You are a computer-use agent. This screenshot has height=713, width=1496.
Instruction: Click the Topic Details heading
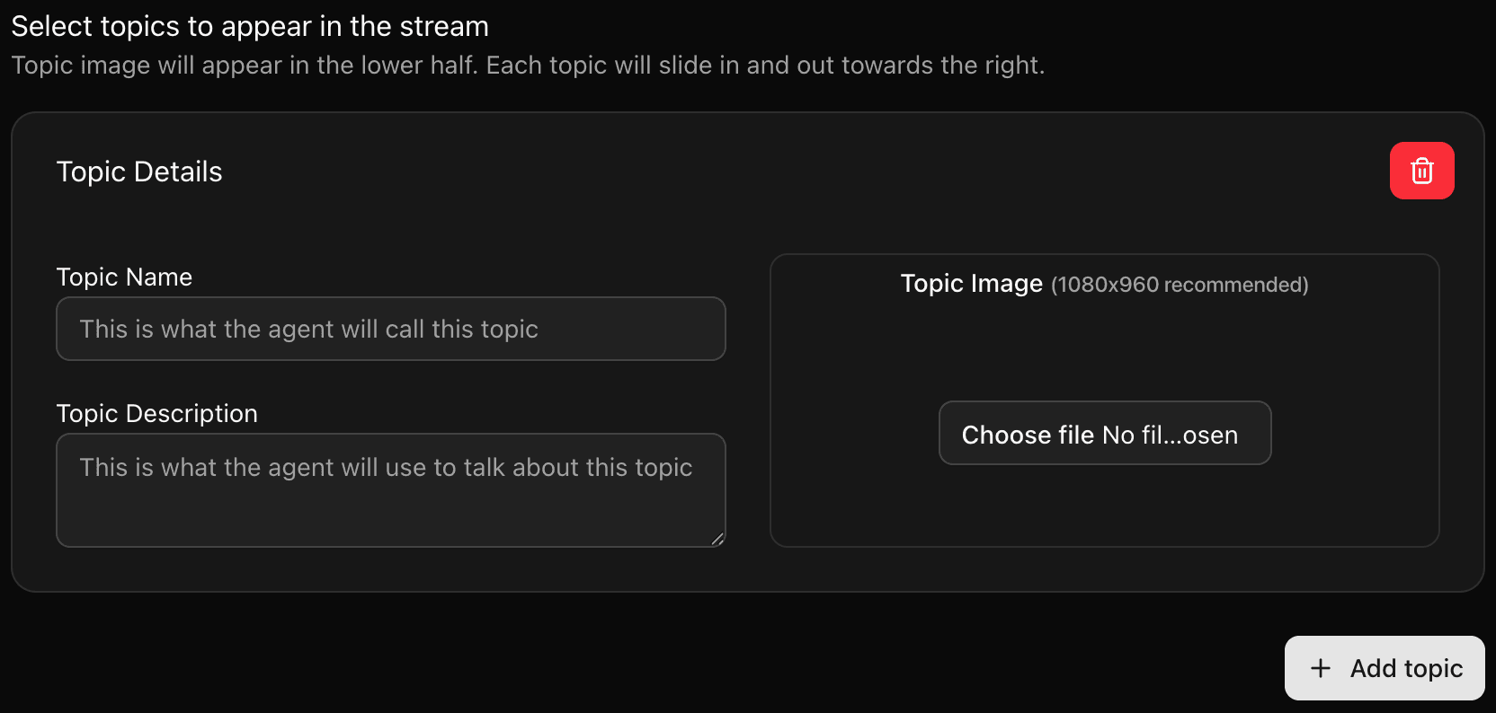[139, 171]
